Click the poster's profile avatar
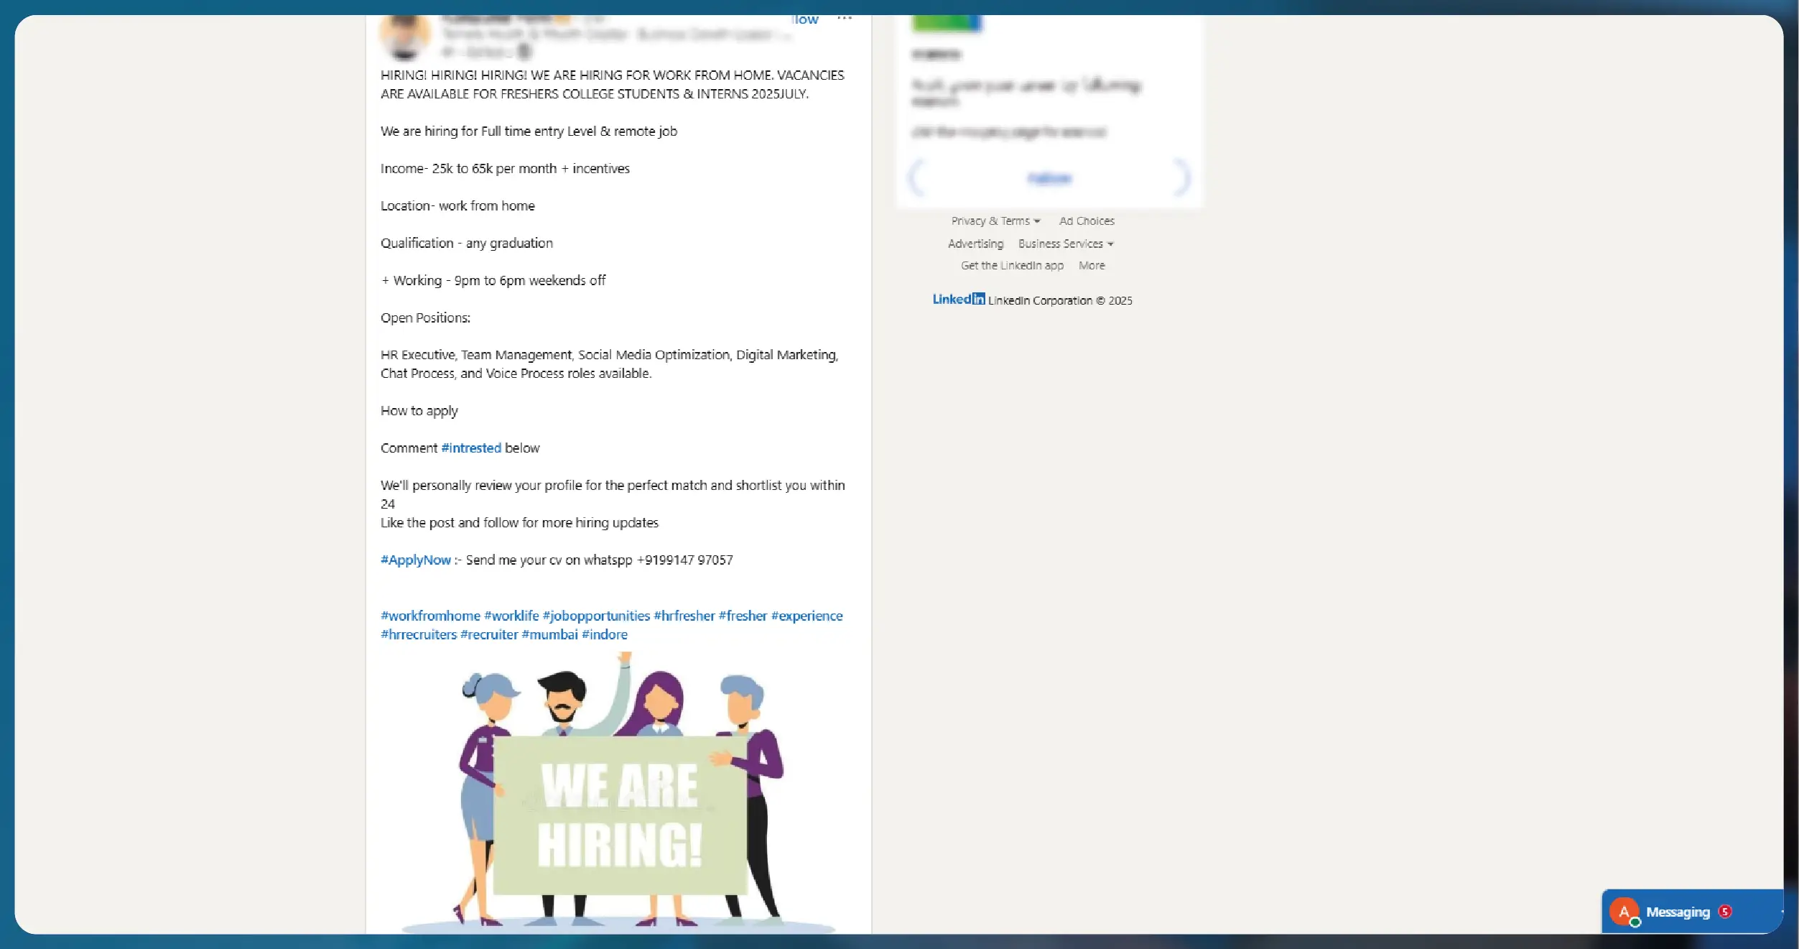This screenshot has width=1799, height=949. pos(405,36)
